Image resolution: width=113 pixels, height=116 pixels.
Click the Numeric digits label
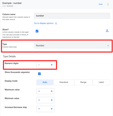click(12, 63)
